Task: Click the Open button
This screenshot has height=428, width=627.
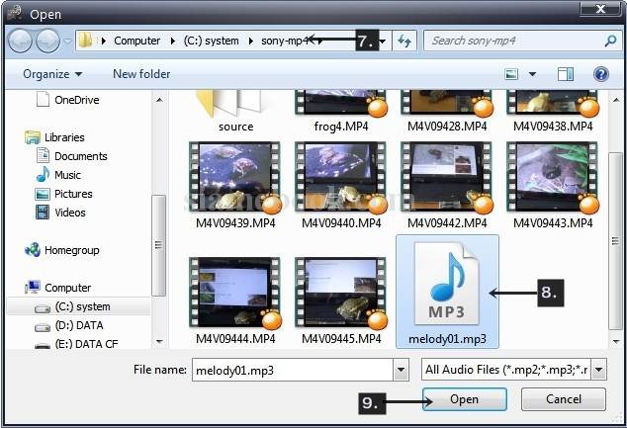Action: 464,399
